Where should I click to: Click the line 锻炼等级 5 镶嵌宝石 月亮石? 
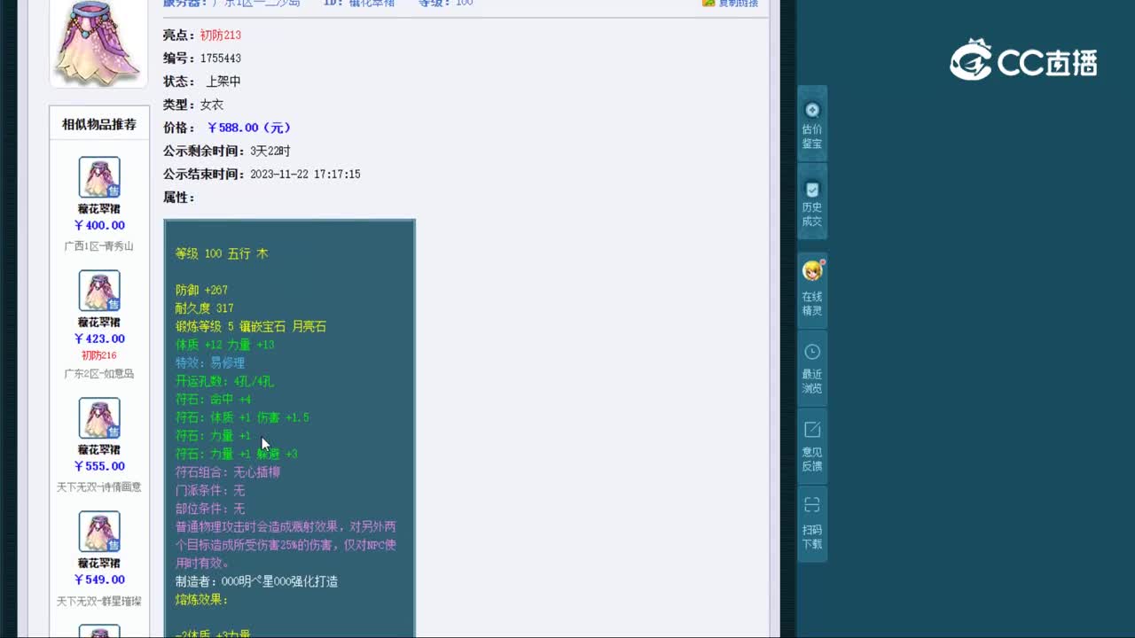pos(251,327)
